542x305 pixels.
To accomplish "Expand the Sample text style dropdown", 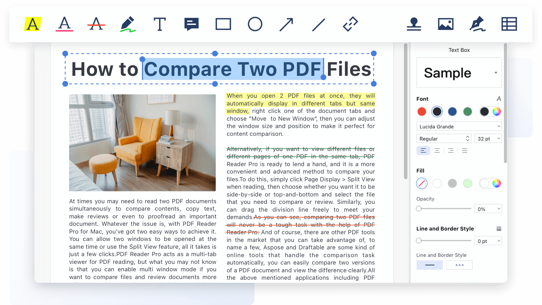I will pyautogui.click(x=495, y=73).
